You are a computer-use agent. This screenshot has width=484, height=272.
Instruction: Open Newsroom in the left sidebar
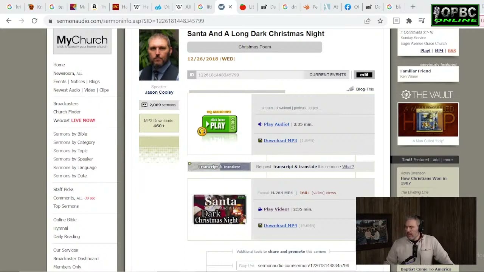(x=64, y=73)
